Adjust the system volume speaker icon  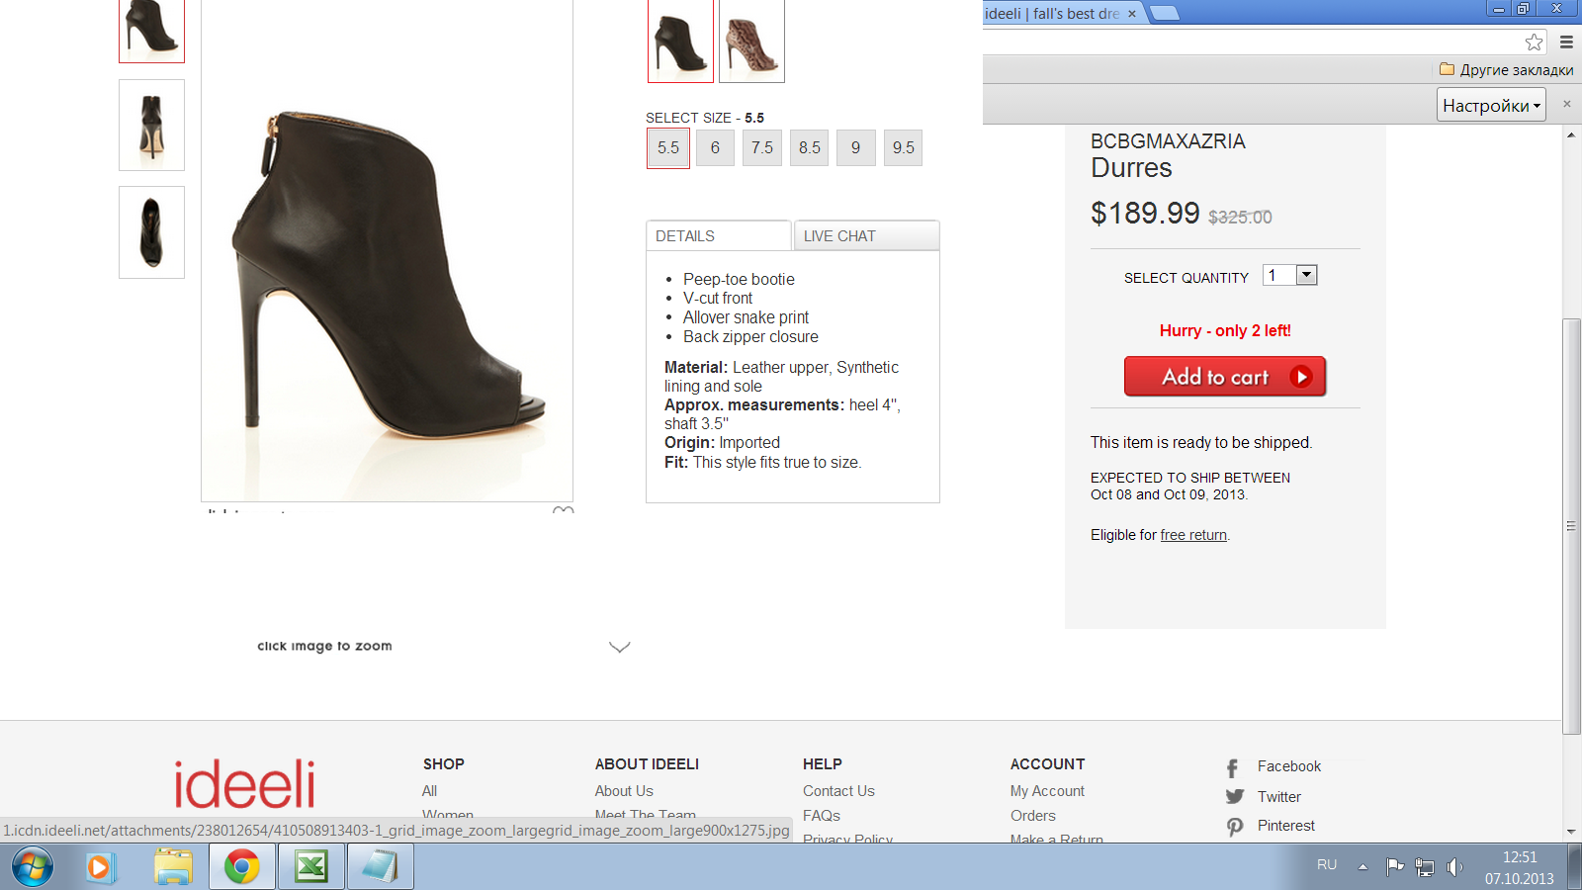(1453, 867)
